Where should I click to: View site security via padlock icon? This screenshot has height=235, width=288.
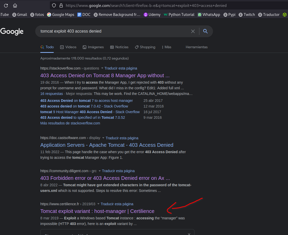(61, 5)
